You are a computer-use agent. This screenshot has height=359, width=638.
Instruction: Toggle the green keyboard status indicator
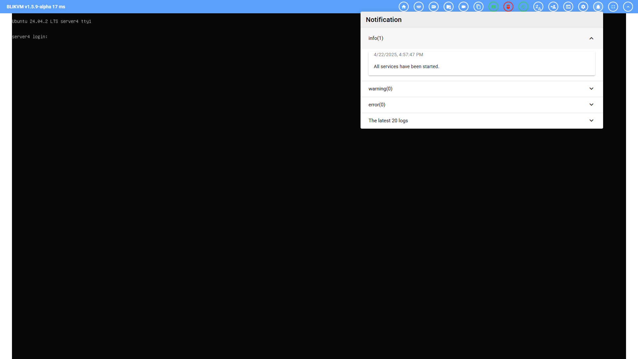[493, 7]
